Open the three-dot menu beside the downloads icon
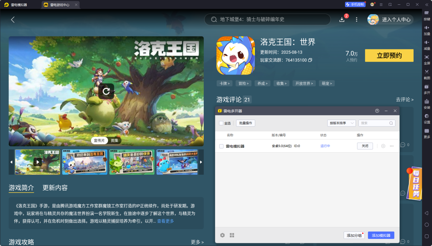Image resolution: width=432 pixels, height=246 pixels. 357,20
